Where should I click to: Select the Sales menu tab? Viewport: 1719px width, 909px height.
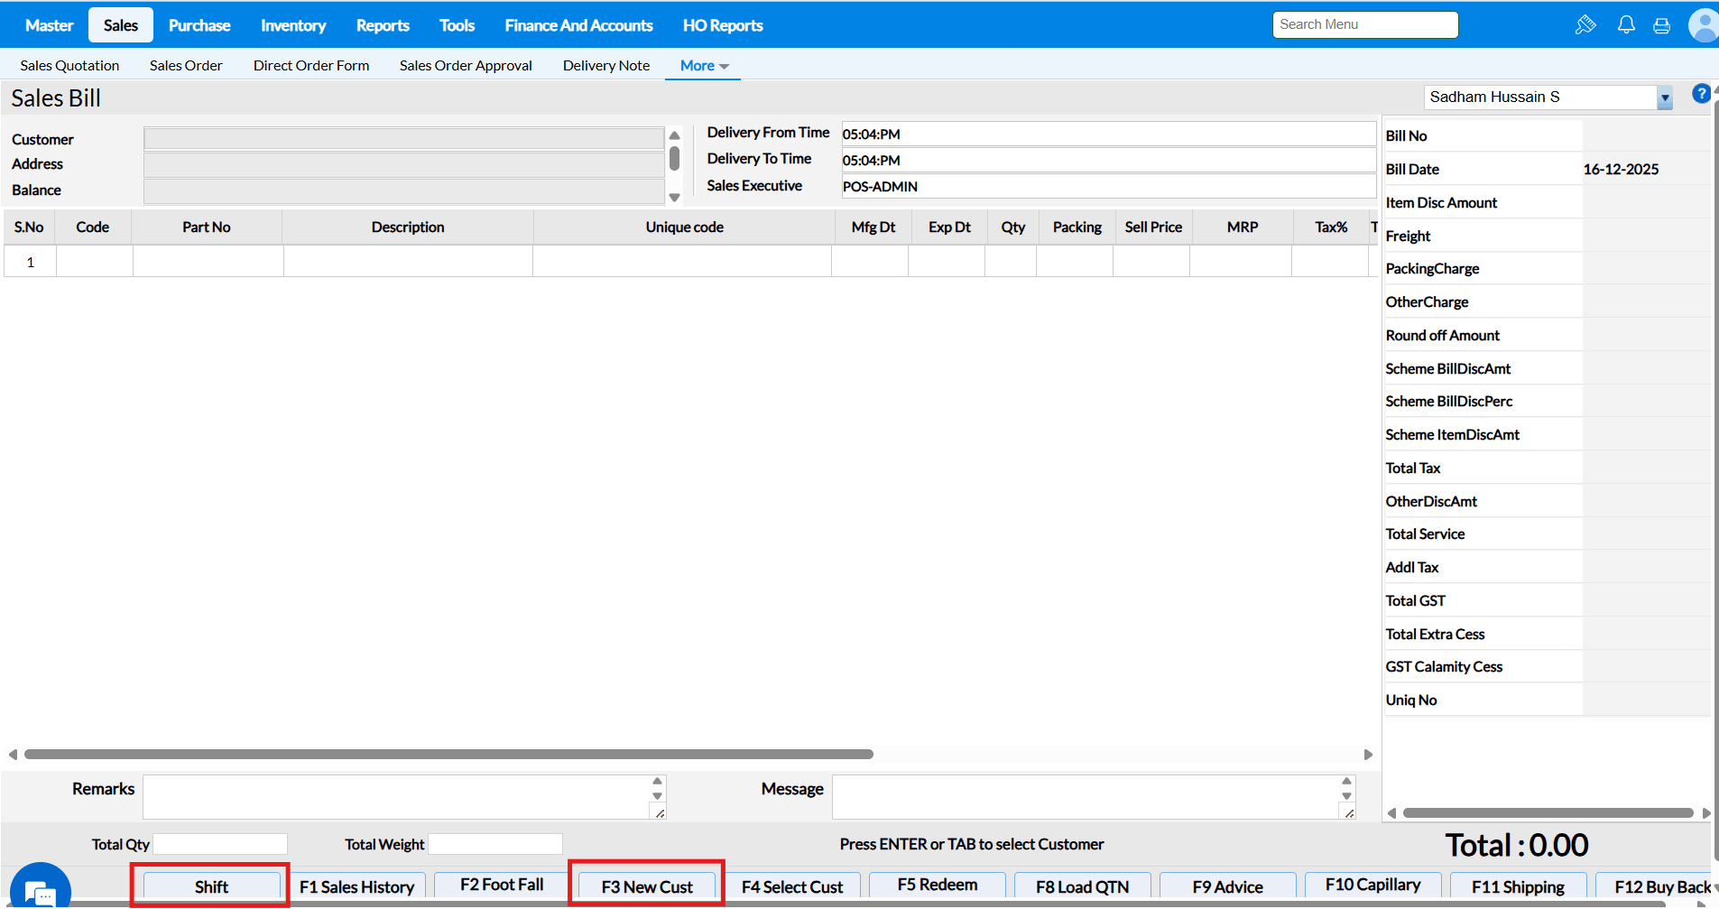coord(121,25)
